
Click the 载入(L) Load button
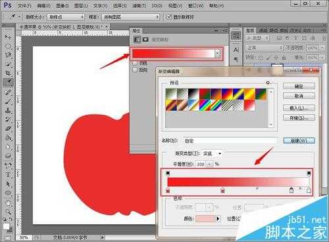[x=299, y=108]
